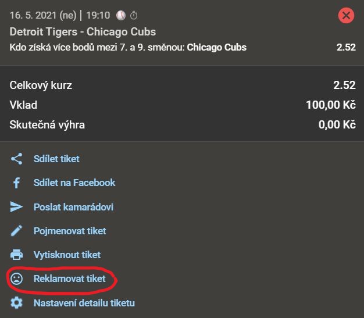Open the Sdílet tiket link
This screenshot has width=364, height=318.
(x=56, y=159)
